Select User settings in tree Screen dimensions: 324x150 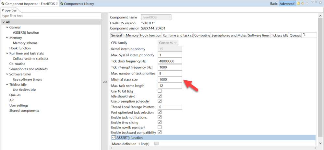coord(19,105)
